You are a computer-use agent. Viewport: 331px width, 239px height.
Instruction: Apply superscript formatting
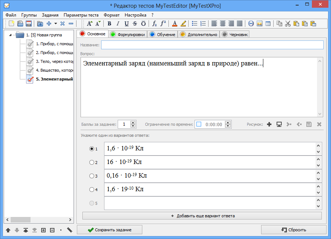click(x=163, y=24)
